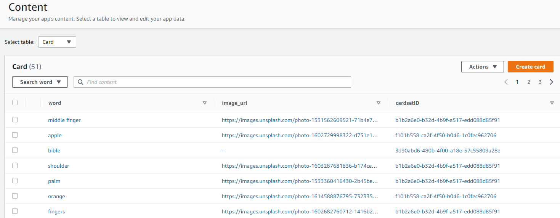The width and height of the screenshot is (560, 218).
Task: Go to page 2
Action: pos(529,82)
